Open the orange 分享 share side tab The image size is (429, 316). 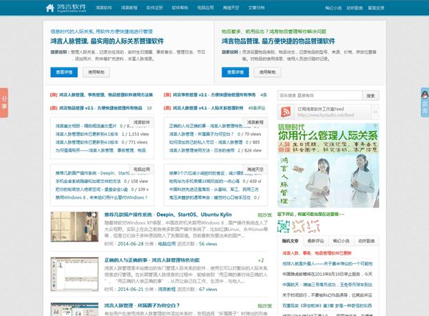4,103
